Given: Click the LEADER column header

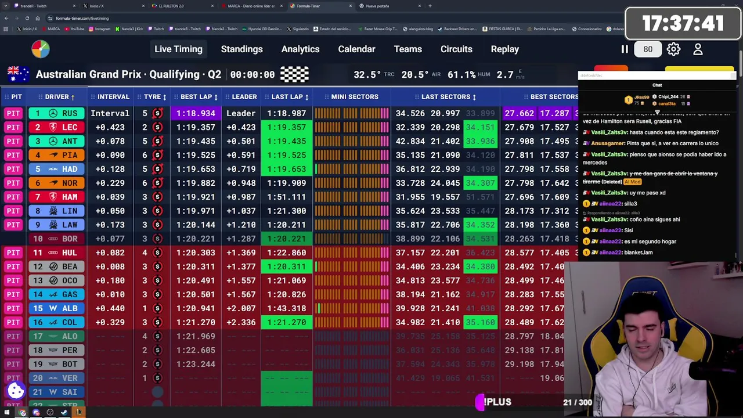Looking at the screenshot, I should (241, 97).
